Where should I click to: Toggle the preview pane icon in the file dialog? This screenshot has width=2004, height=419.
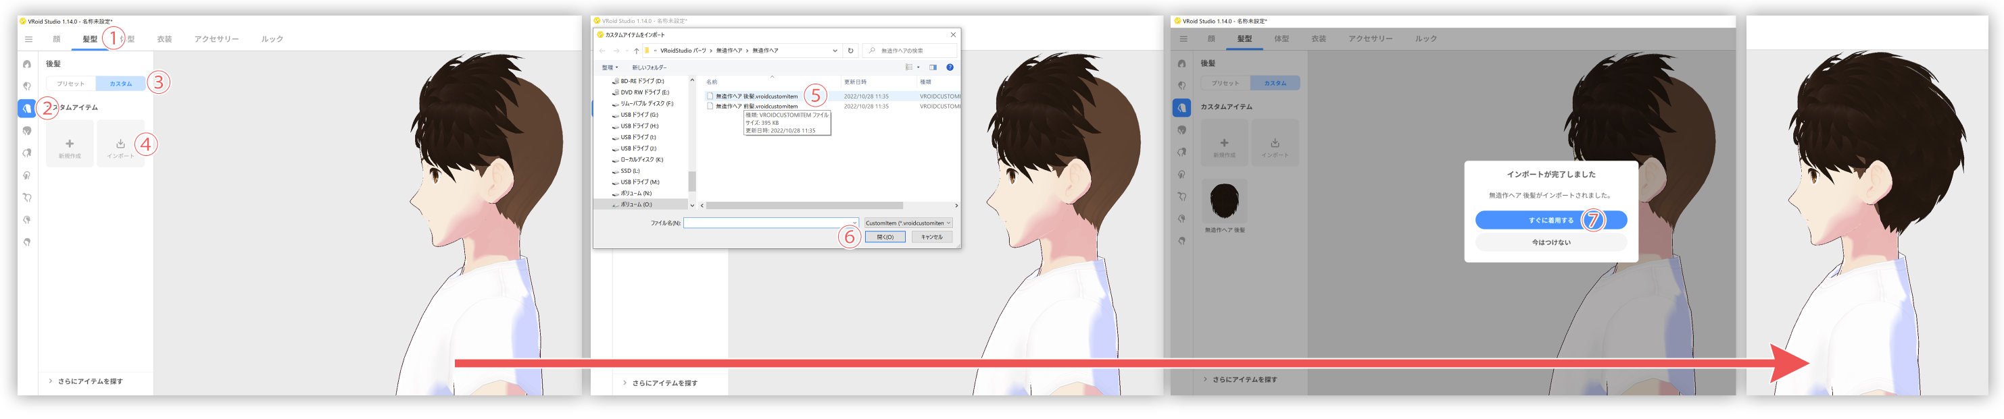click(x=933, y=67)
